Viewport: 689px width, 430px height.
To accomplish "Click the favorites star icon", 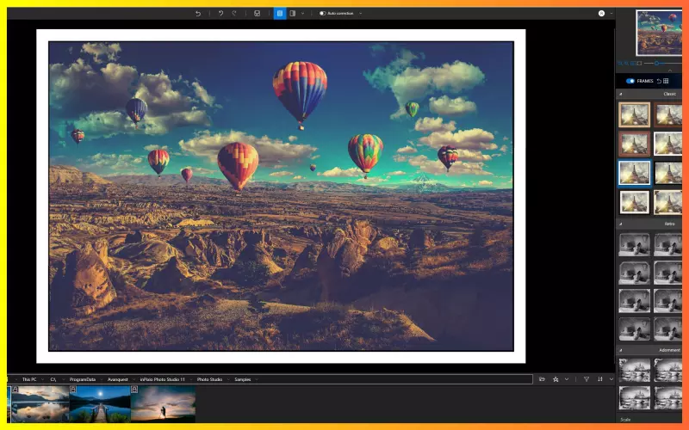I will pyautogui.click(x=556, y=379).
